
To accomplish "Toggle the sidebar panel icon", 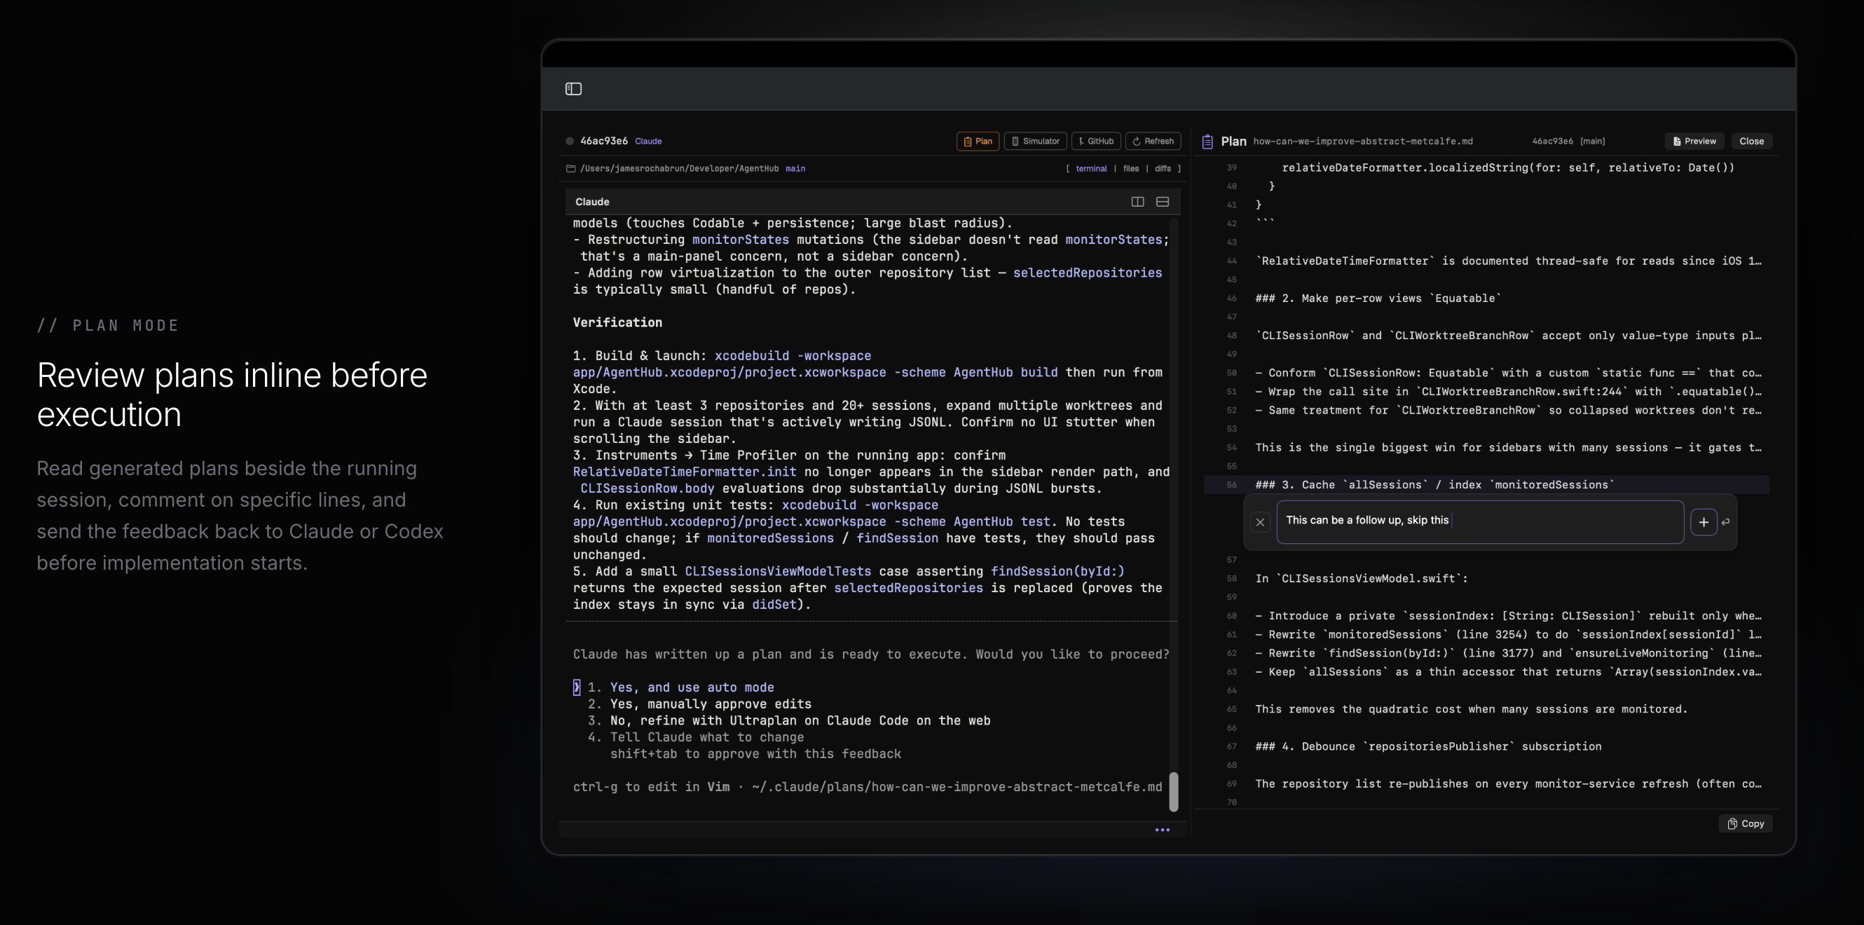I will click(x=573, y=88).
